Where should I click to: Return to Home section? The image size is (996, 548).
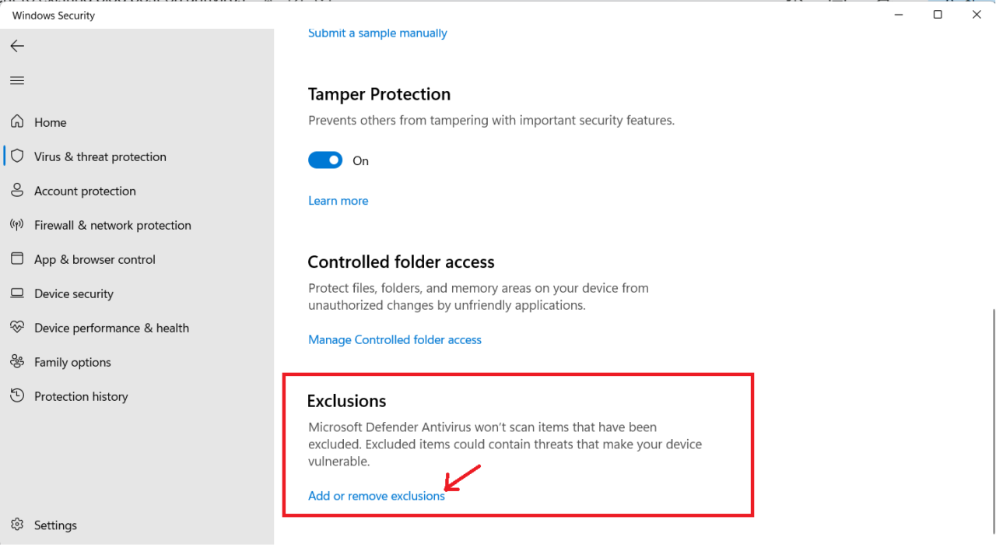tap(49, 121)
